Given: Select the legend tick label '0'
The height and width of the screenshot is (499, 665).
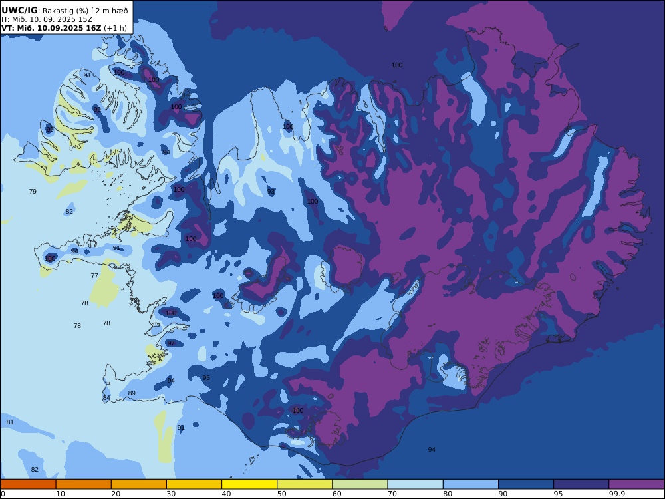Looking at the screenshot, I should click(x=3, y=494).
